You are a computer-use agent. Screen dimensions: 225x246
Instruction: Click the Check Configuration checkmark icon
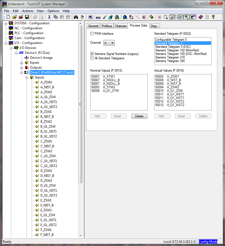104,17
